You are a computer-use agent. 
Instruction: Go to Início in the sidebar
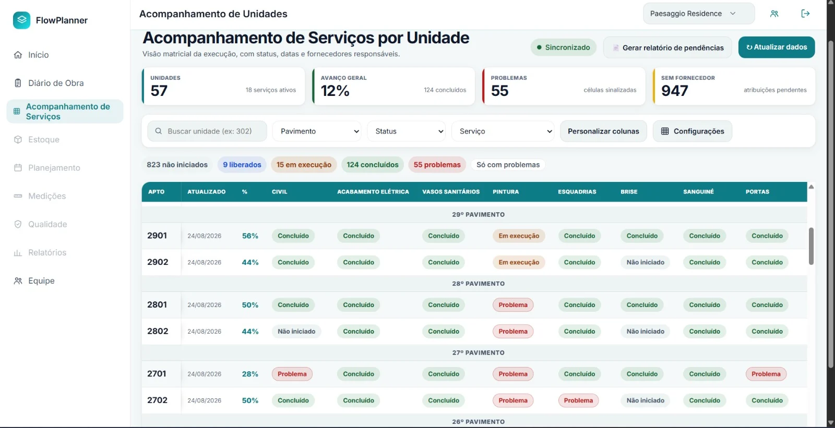(65, 55)
